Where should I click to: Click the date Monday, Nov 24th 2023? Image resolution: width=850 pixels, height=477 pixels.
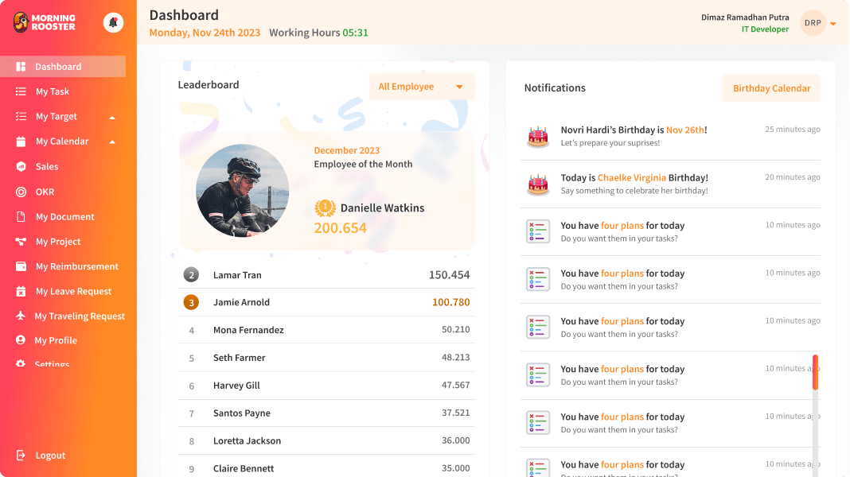(x=205, y=33)
